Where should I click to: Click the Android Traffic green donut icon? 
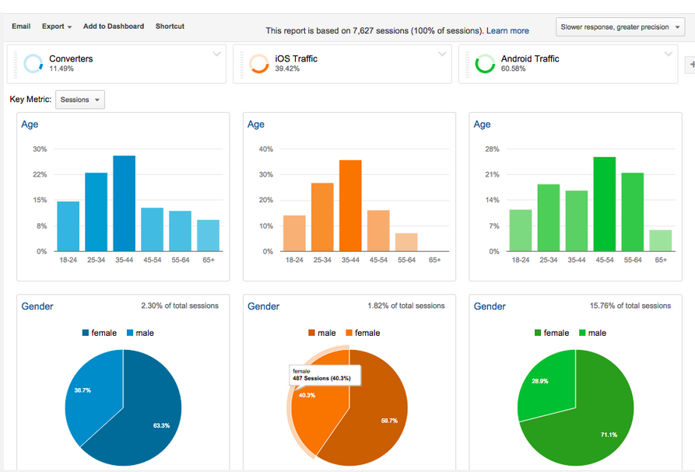(485, 63)
